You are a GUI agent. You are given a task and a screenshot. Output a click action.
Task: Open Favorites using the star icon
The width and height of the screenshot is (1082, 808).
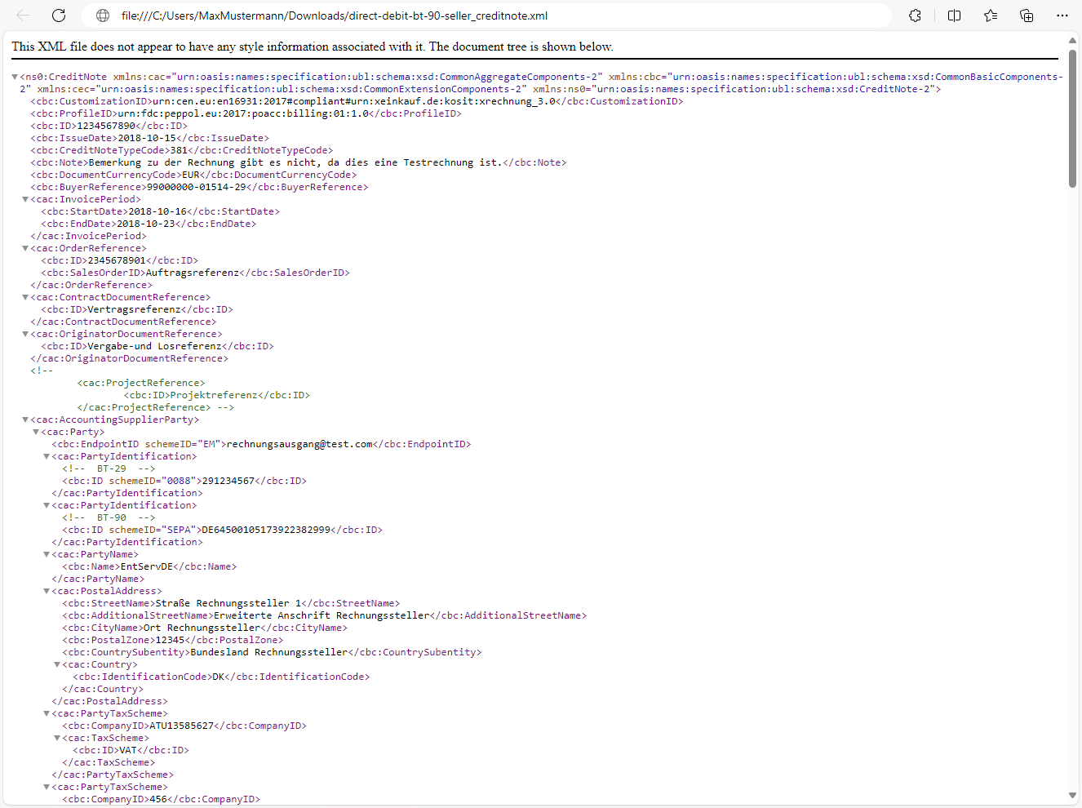[x=991, y=16]
